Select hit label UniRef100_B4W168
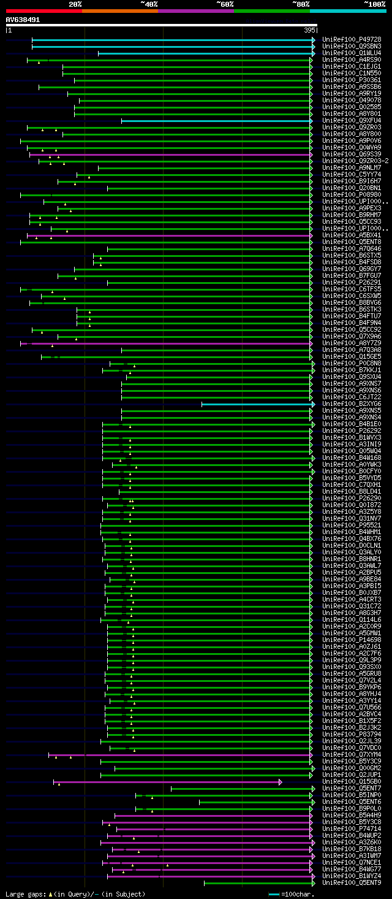Image resolution: width=392 pixels, height=899 pixels. pos(352,457)
